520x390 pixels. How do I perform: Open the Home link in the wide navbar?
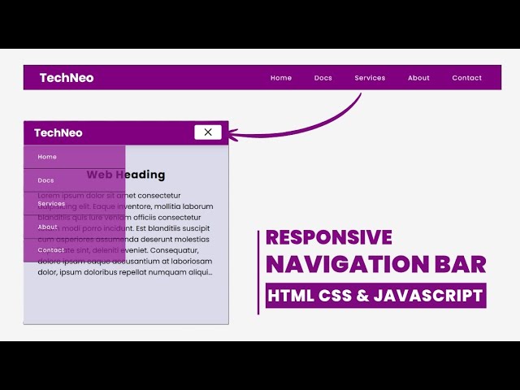coord(281,78)
